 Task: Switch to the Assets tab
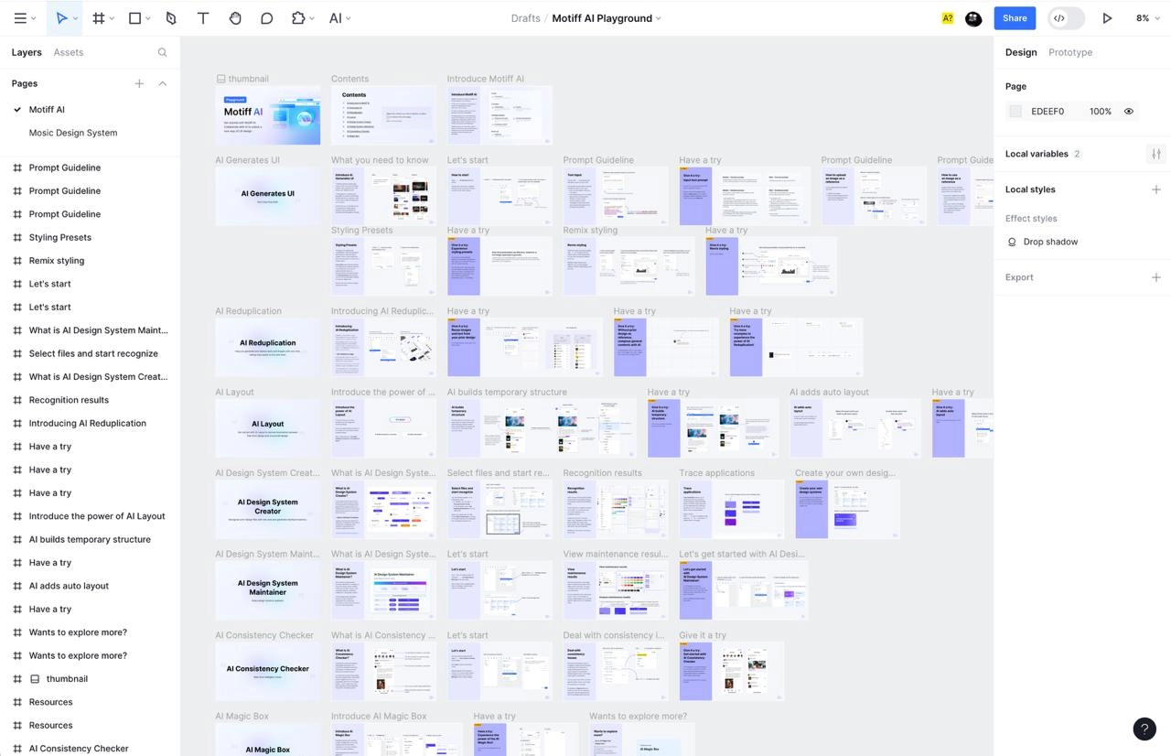pos(69,52)
